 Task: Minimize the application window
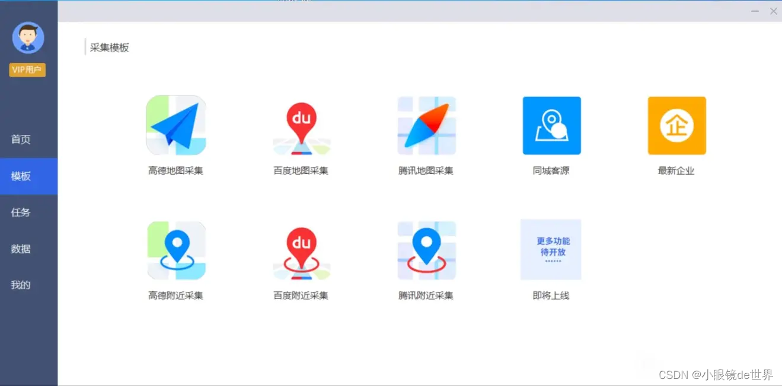pyautogui.click(x=755, y=11)
